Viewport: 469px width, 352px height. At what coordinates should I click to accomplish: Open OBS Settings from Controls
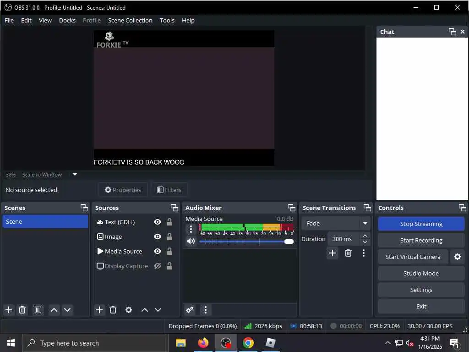click(421, 290)
